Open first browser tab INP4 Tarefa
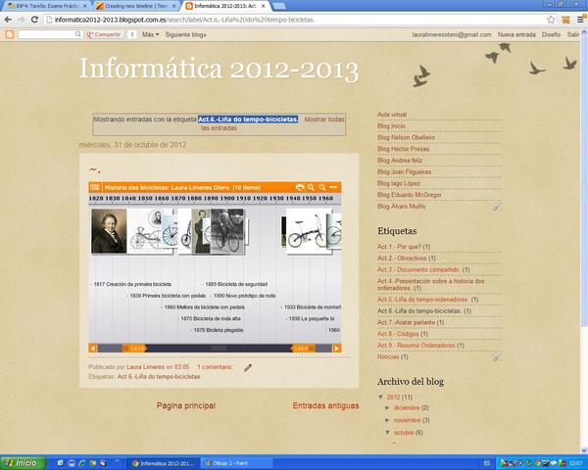588x470 pixels. (47, 6)
